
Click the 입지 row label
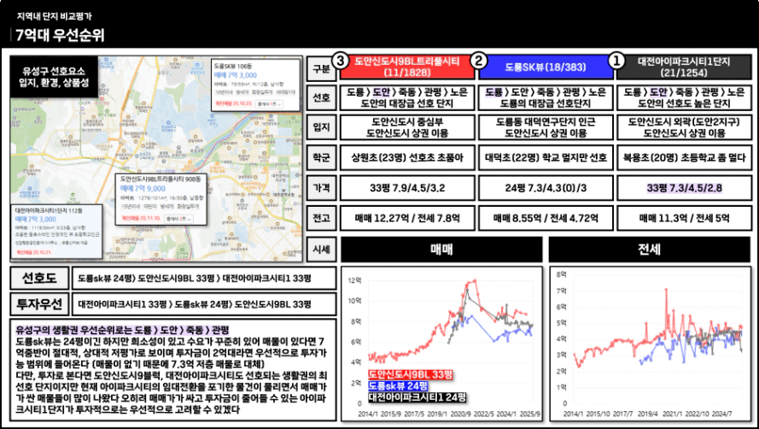pyautogui.click(x=321, y=127)
